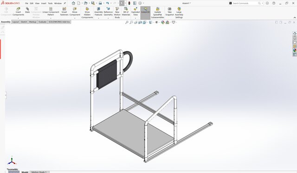The width and height of the screenshot is (297, 173).
Task: Toggle the Select cursor tool
Action: pyautogui.click(x=122, y=3)
